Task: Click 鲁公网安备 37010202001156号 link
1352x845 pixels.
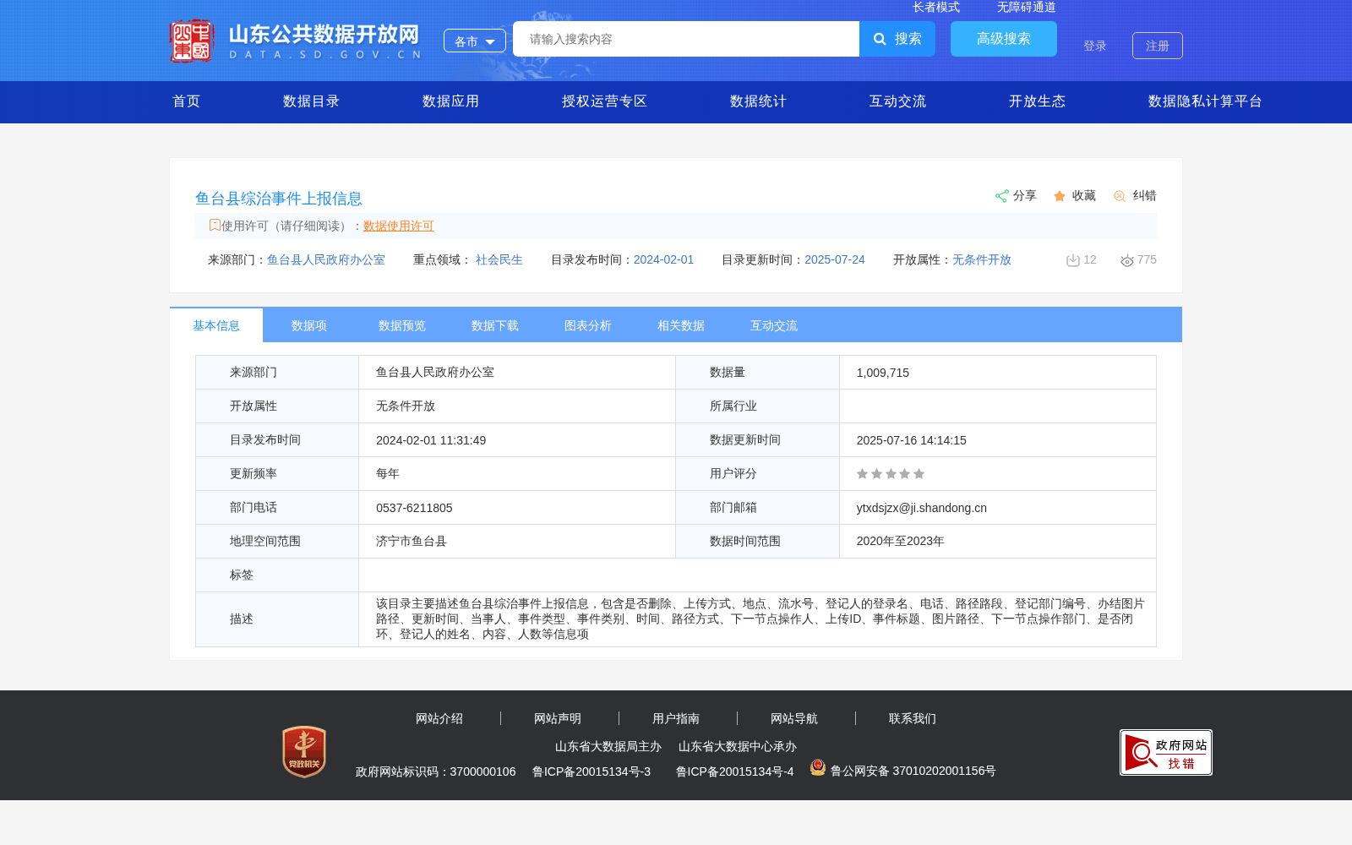Action: coord(913,771)
